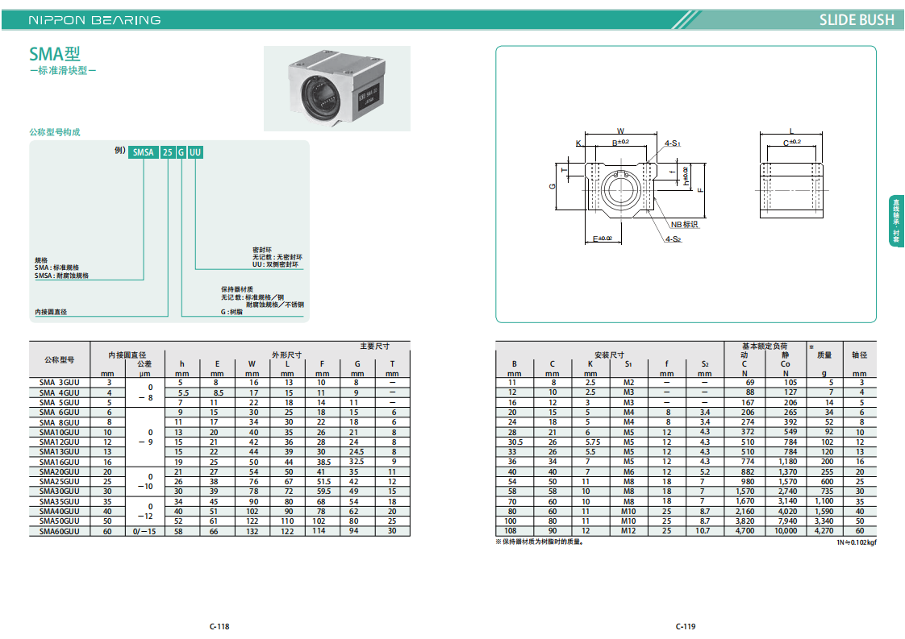The width and height of the screenshot is (905, 639).
Task: Click the NIPPON BEARING header title
Action: [x=94, y=20]
